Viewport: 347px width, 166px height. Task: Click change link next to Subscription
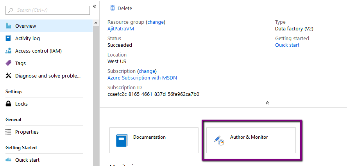(x=147, y=71)
